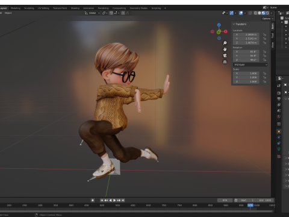Open the View Layer properties tab icon
289x217 pixels.
click(x=279, y=105)
